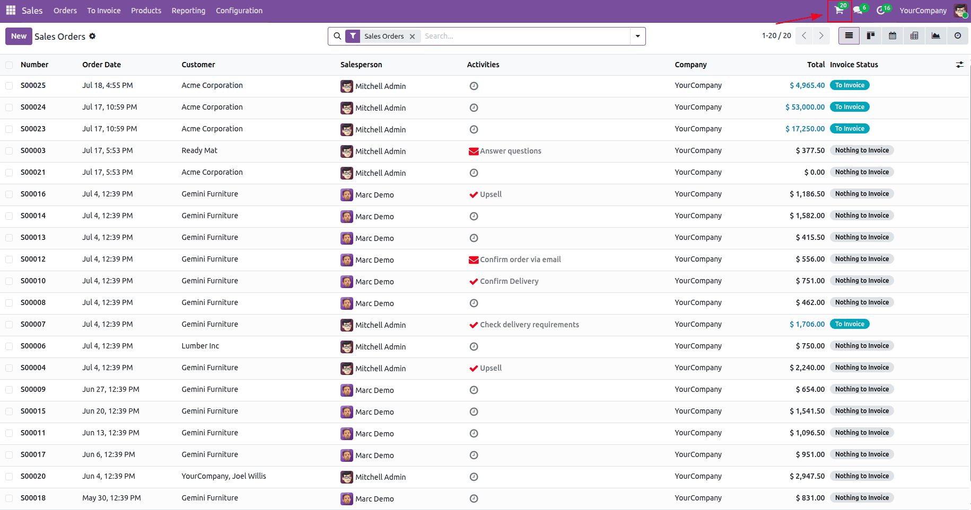
Task: Open the Sales Orders gear settings icon
Action: click(x=92, y=36)
